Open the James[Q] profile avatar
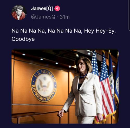 pos(19,13)
